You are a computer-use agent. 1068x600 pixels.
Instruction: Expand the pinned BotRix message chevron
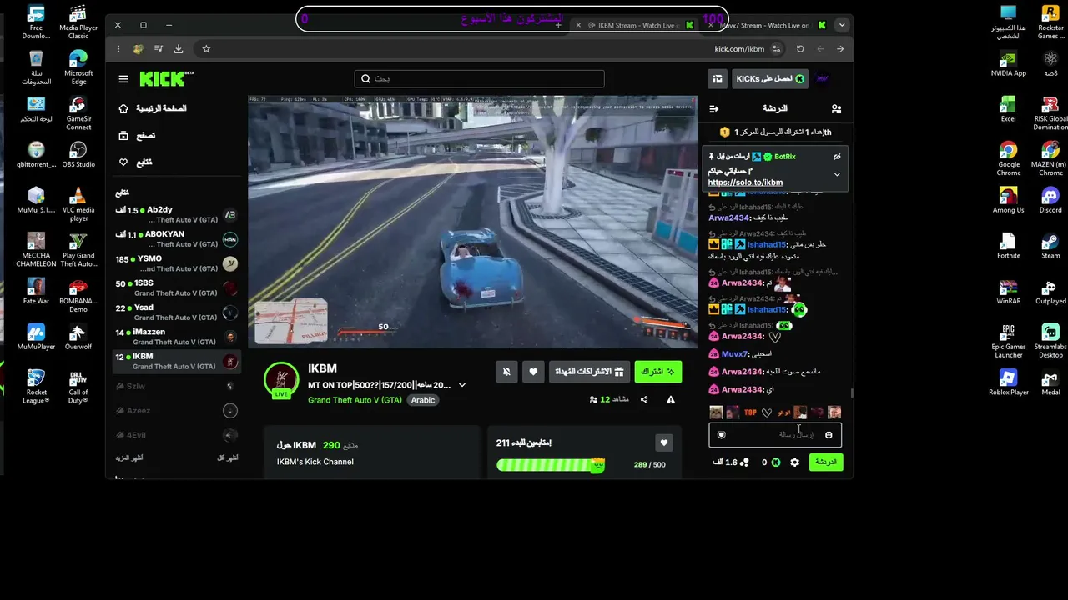837,174
